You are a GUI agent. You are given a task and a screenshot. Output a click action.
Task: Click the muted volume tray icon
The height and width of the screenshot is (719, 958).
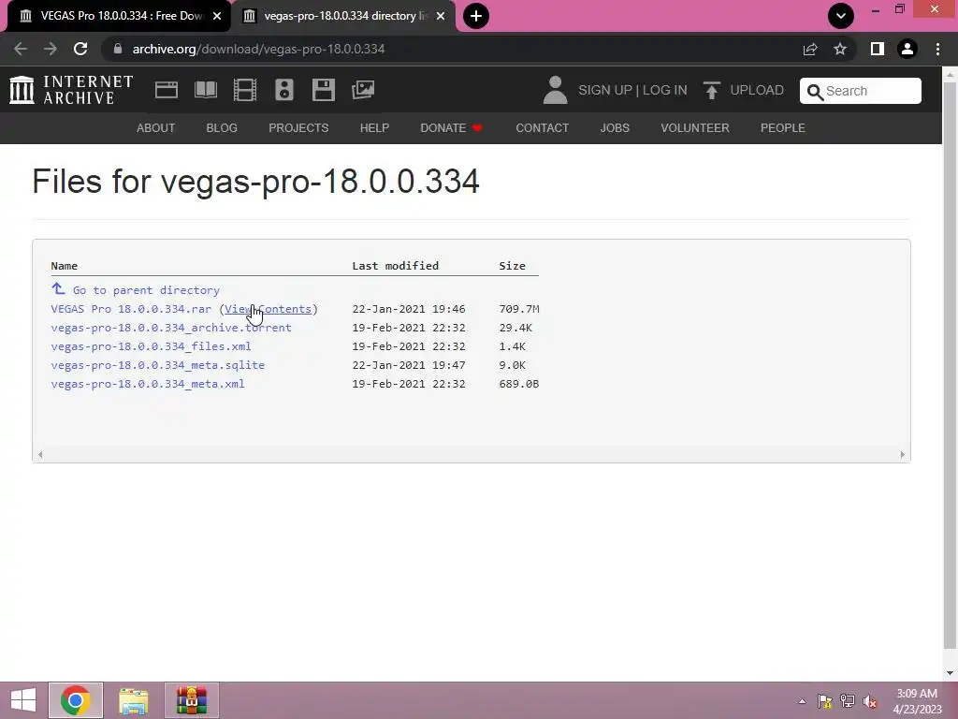[x=869, y=701]
